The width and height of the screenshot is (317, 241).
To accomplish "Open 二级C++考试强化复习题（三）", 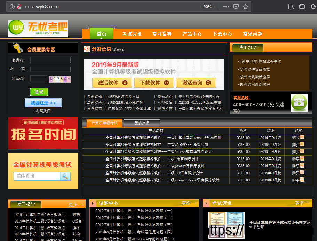I will point(134,225).
